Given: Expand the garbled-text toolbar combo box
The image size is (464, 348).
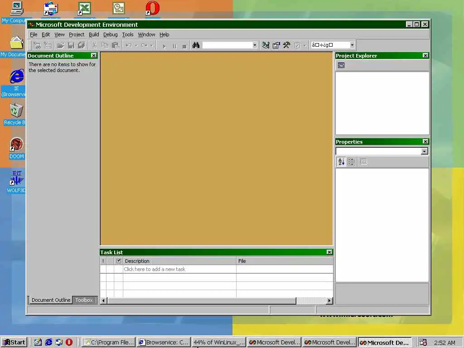Looking at the screenshot, I should [352, 45].
